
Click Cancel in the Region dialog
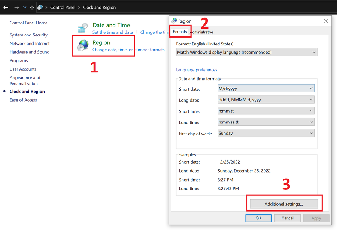[287, 218]
